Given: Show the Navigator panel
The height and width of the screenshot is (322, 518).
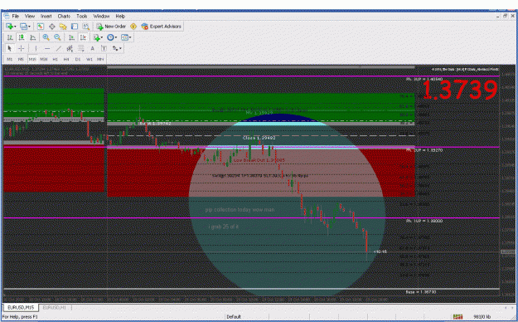Looking at the screenshot, I should pyautogui.click(x=63, y=27).
